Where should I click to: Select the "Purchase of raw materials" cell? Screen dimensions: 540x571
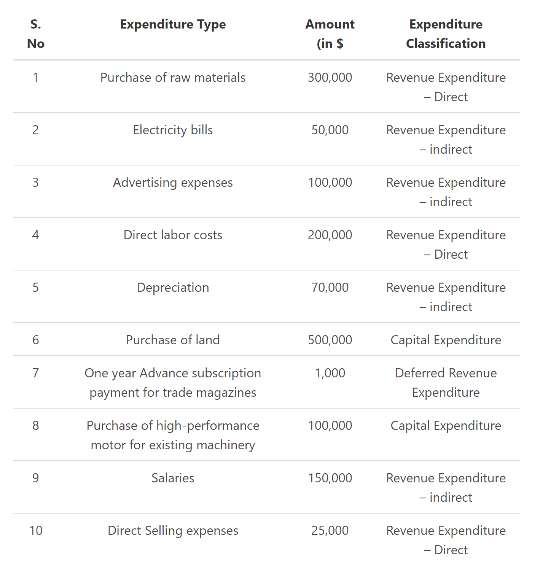[x=173, y=78]
